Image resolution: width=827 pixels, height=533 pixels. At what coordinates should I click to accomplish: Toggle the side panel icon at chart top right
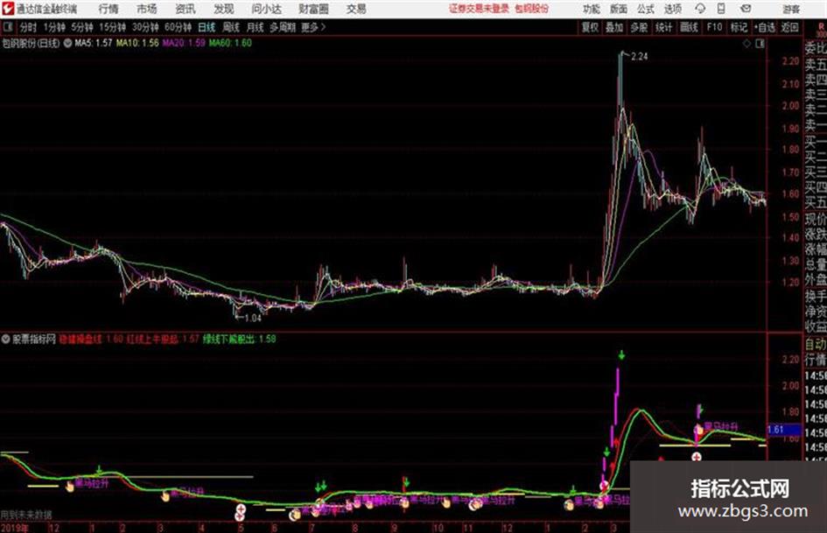(760, 44)
